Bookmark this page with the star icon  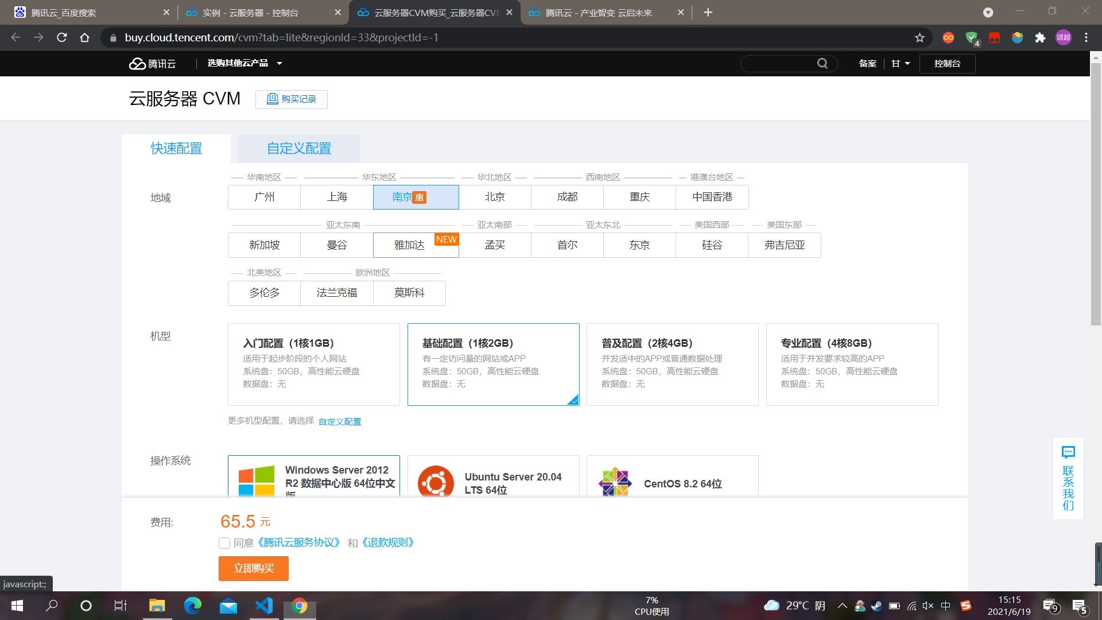919,38
